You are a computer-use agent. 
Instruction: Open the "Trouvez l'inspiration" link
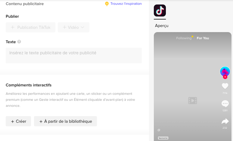click(x=126, y=4)
